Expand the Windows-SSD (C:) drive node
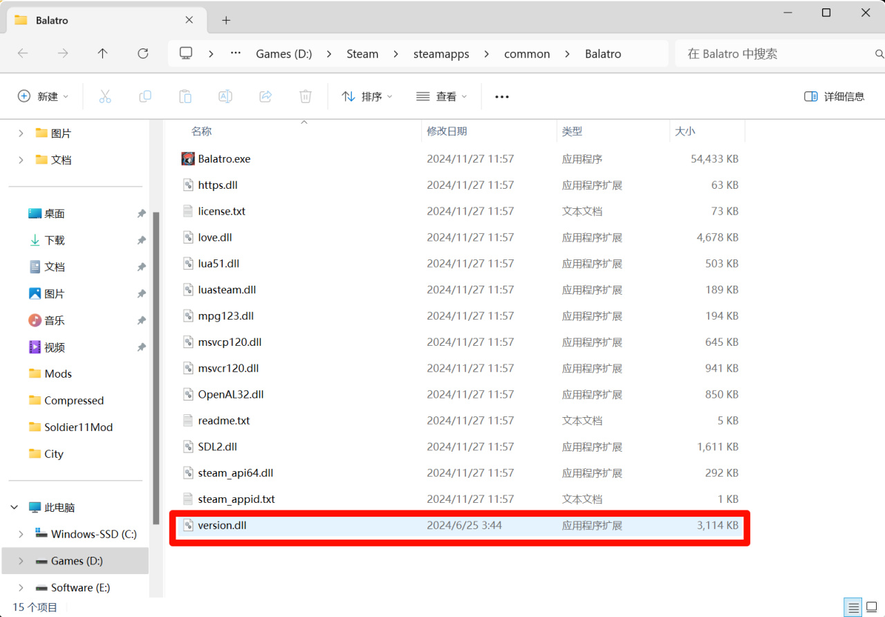The width and height of the screenshot is (885, 617). [21, 534]
